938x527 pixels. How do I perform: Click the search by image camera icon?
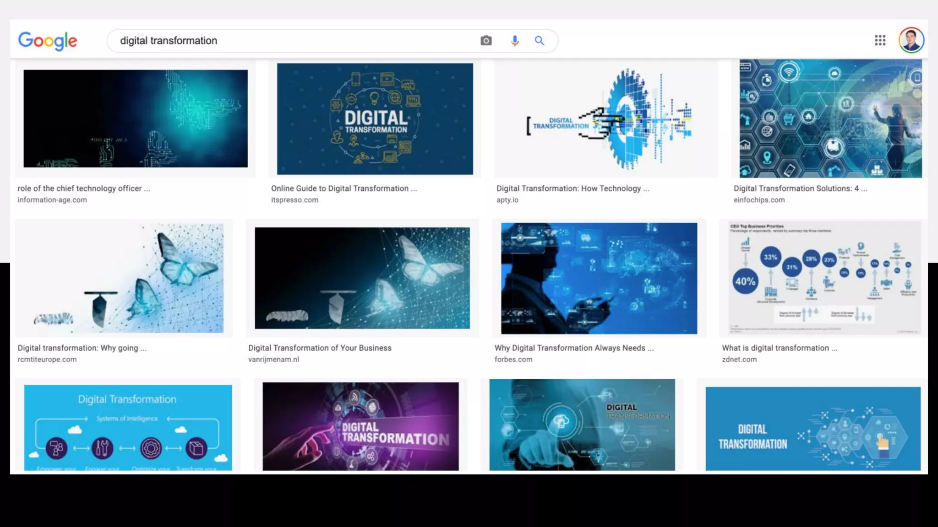coord(486,41)
